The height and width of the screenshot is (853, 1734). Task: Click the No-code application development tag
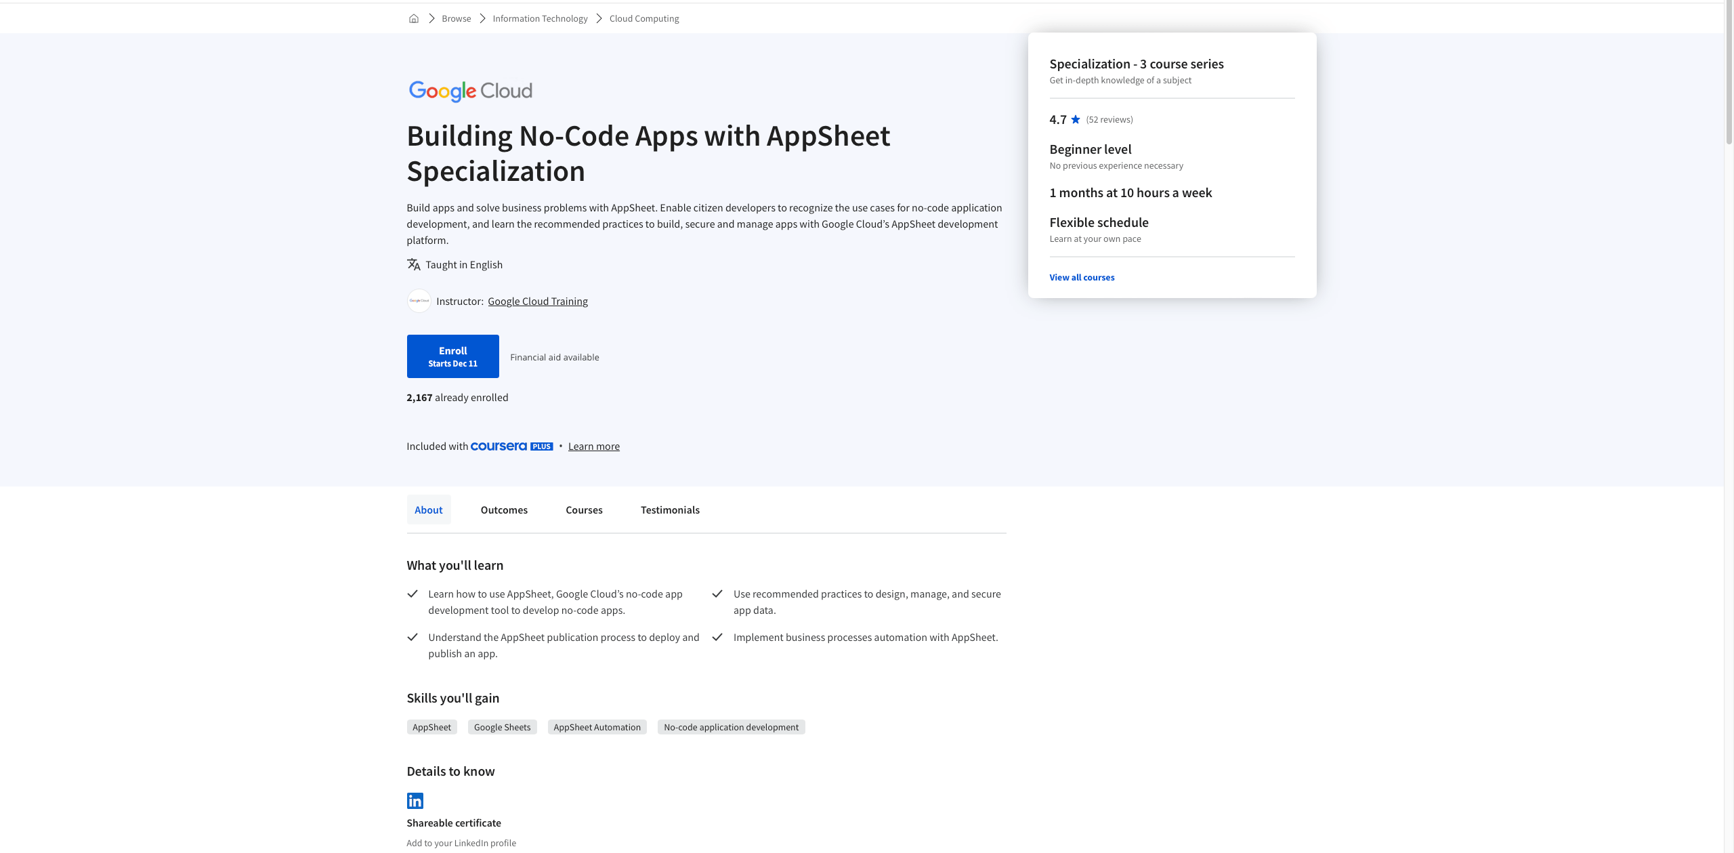click(732, 727)
